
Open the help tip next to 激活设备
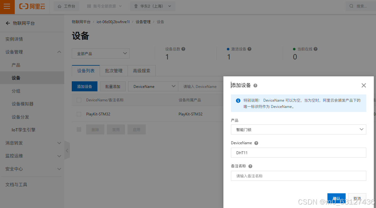[249, 49]
